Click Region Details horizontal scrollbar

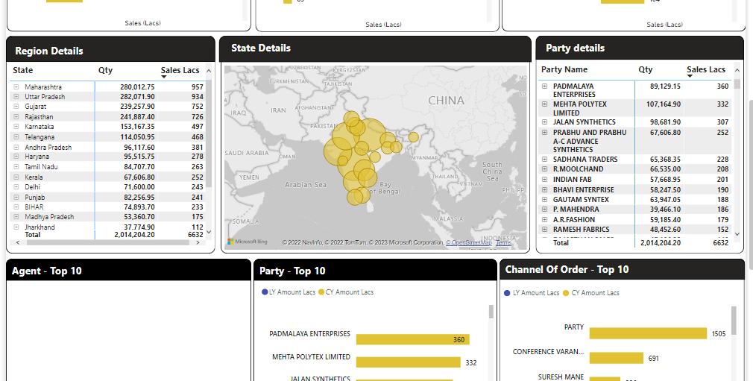(108, 242)
